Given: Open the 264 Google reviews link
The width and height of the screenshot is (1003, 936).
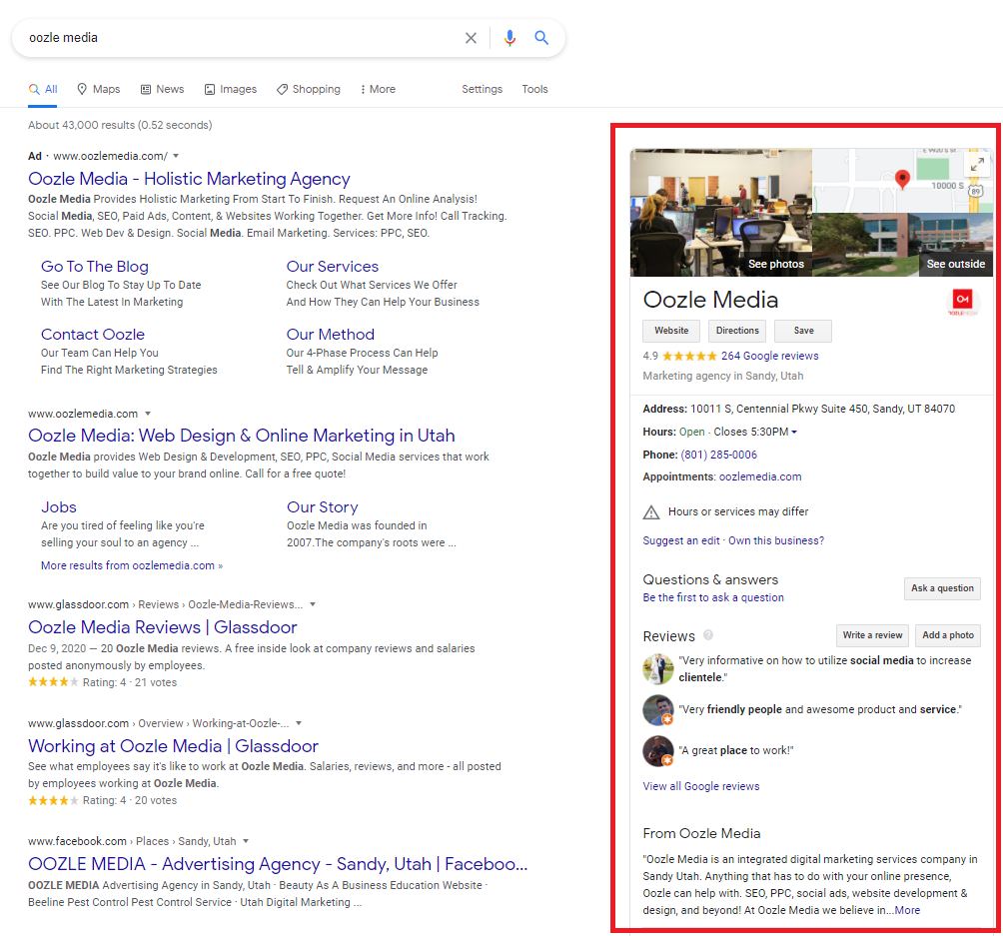Looking at the screenshot, I should tap(770, 356).
